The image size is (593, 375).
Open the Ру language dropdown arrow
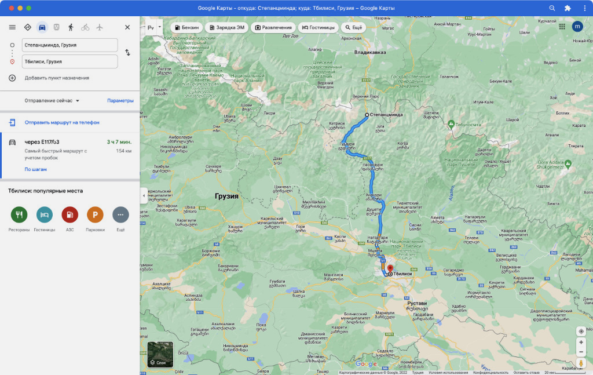tap(160, 27)
